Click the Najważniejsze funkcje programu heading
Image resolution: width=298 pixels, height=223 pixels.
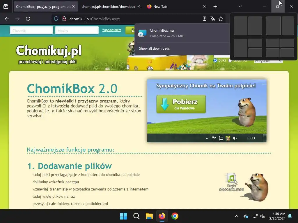[x=70, y=150]
